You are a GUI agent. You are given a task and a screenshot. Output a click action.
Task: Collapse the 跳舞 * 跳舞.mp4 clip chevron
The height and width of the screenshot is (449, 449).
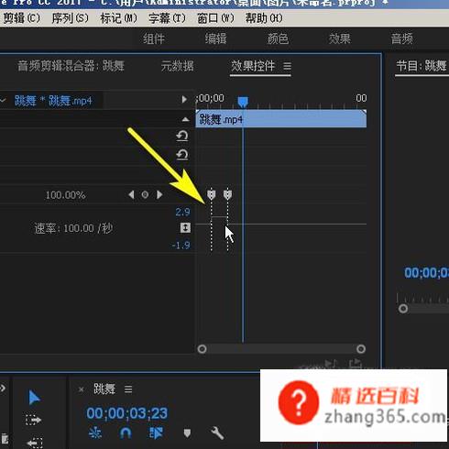3,100
